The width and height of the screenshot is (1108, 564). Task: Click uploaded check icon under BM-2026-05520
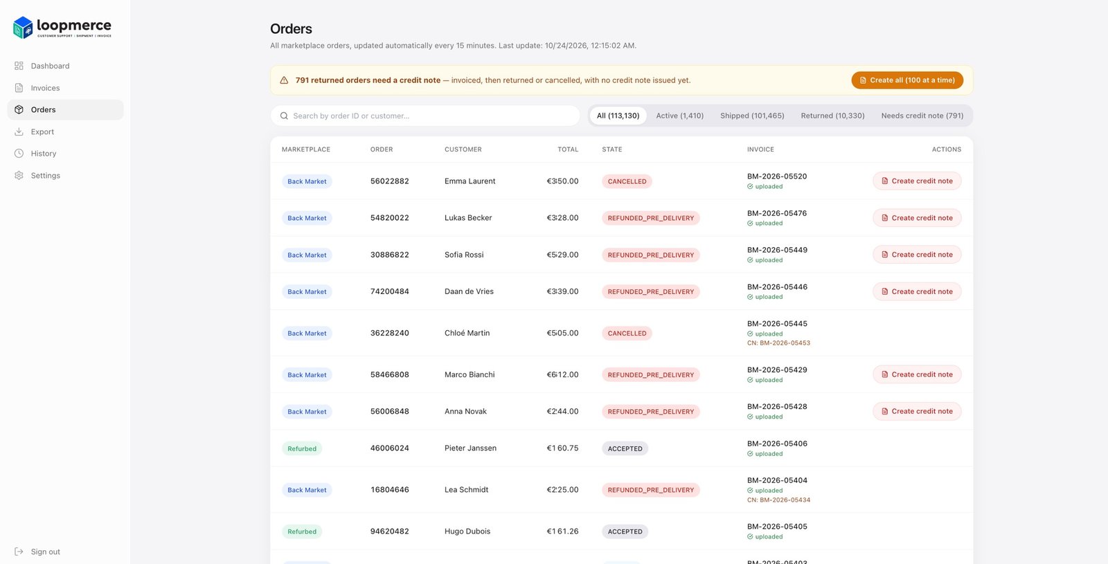pos(750,187)
